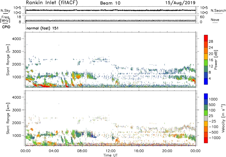Viewport: 226px width, 157px height.
Task: Click the '500' tick on Velocity colorbar
Action: (x=213, y=105)
